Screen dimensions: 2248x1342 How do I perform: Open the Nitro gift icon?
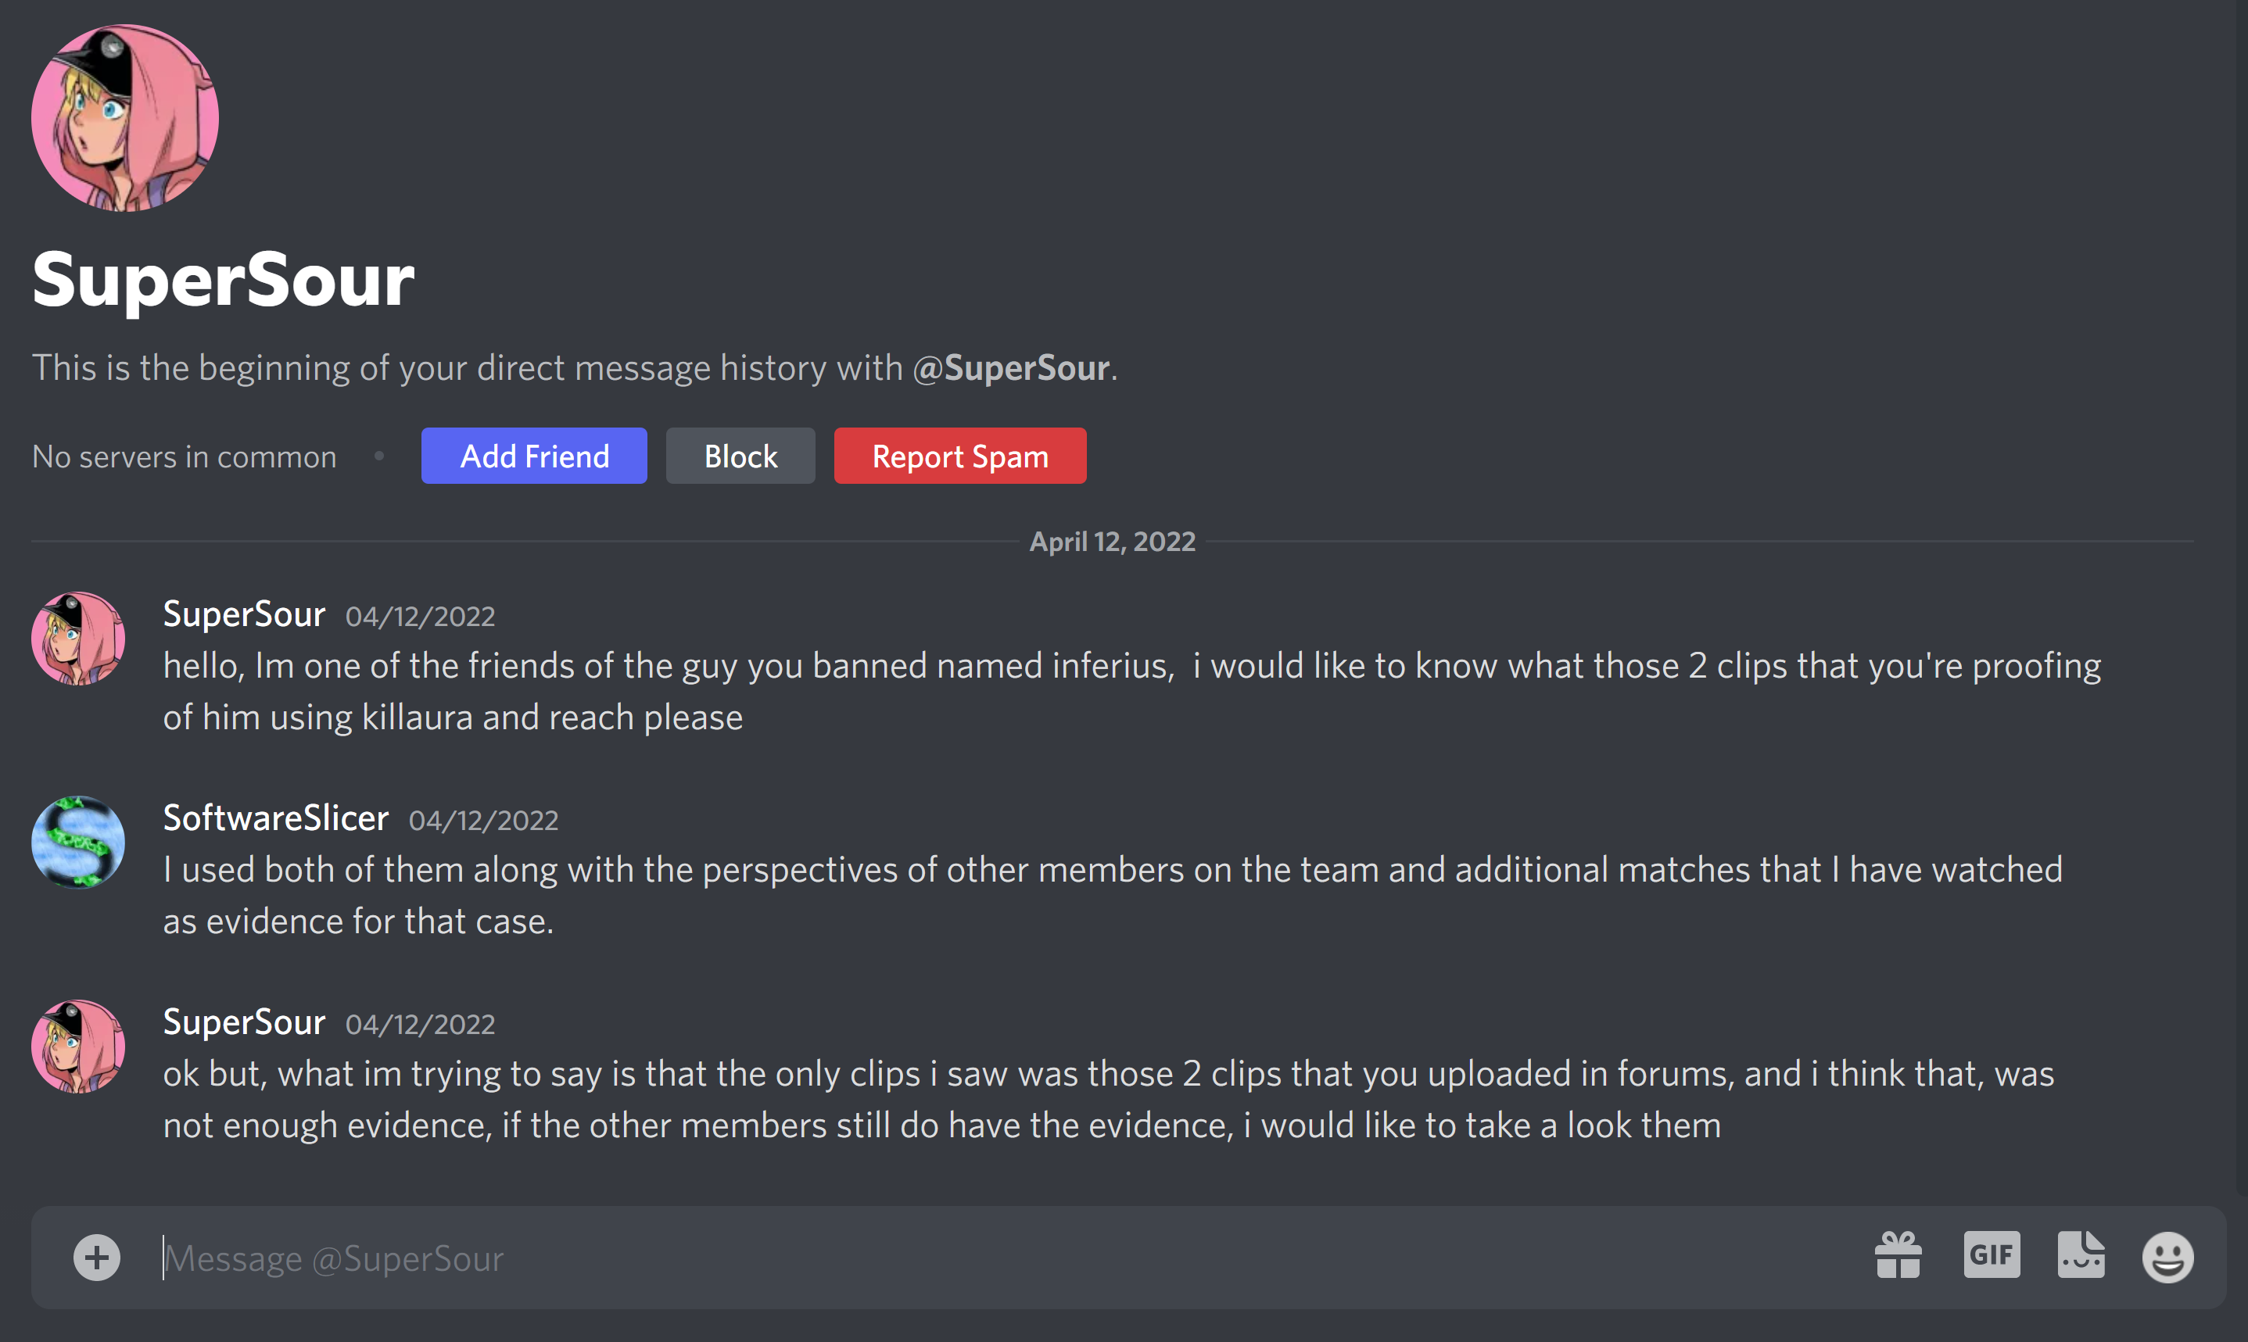point(1898,1255)
